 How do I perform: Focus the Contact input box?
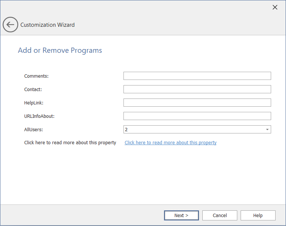pos(197,89)
